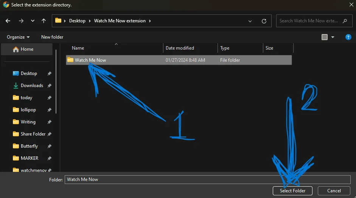Click the search magnifier icon
This screenshot has width=356, height=198.
point(345,21)
